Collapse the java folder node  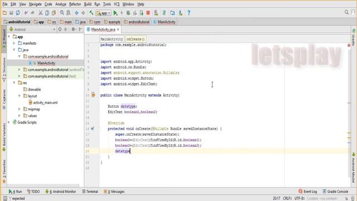coord(14,50)
